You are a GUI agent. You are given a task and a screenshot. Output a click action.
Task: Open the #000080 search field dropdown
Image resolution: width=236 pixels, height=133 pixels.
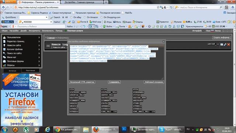point(51,22)
